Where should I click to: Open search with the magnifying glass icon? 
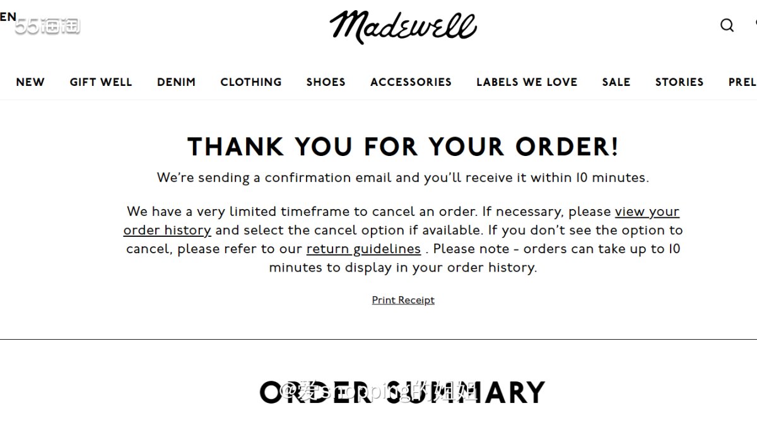tap(727, 25)
